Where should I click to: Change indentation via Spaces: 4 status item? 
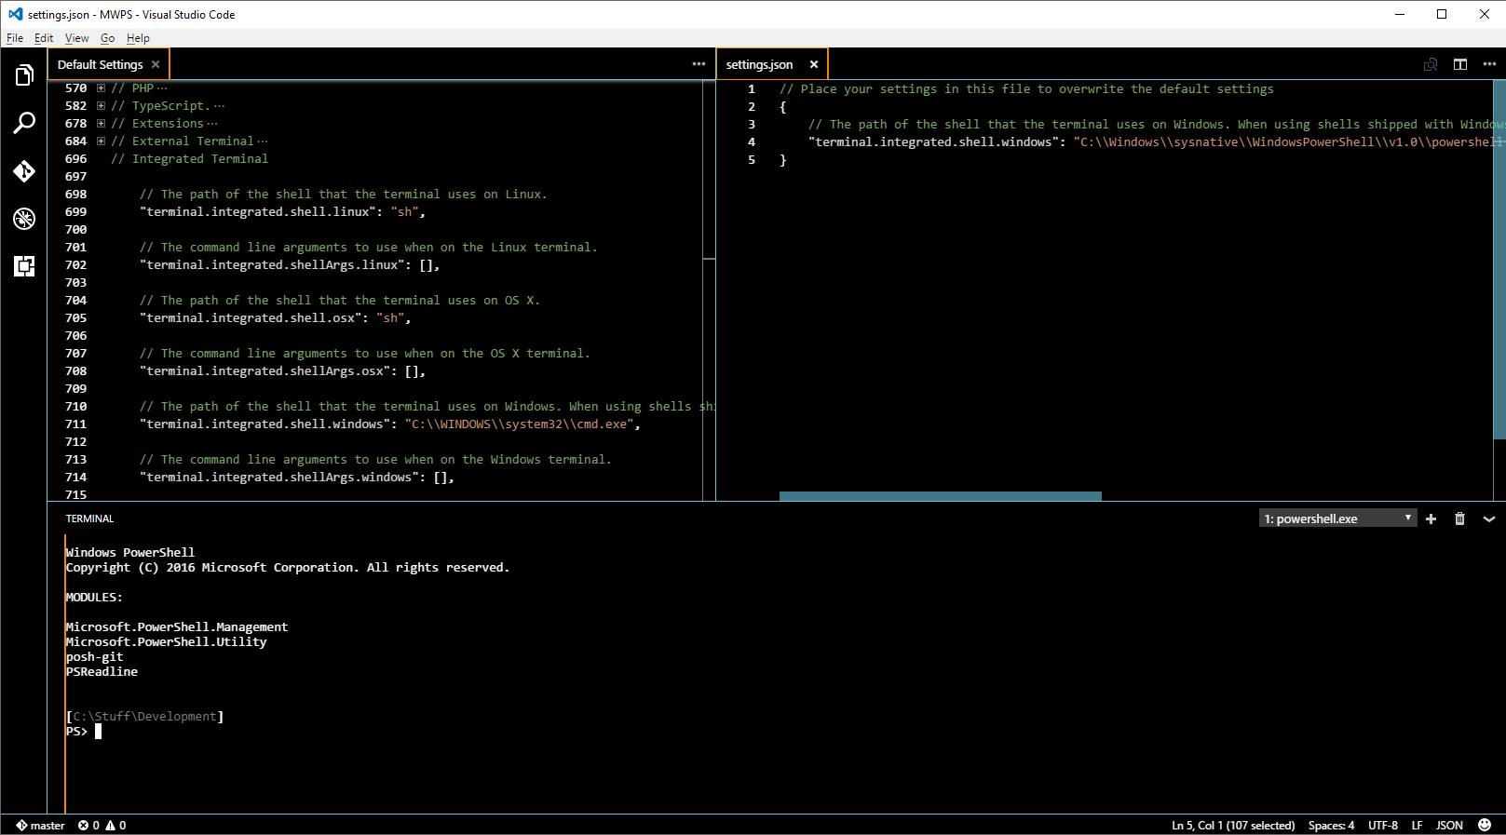(x=1331, y=825)
